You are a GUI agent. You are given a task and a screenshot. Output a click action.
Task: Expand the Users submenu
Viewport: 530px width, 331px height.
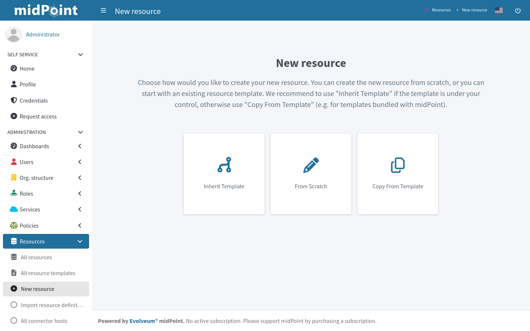pos(79,162)
